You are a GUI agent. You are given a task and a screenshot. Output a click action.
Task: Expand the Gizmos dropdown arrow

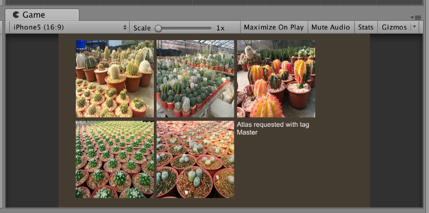[x=415, y=27]
